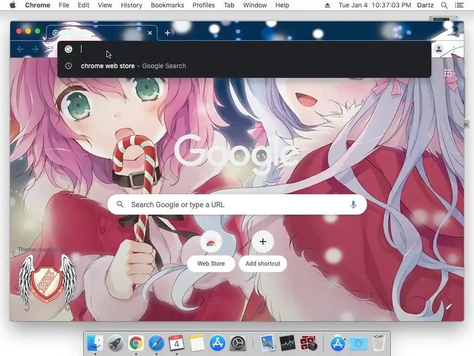This screenshot has width=474, height=356.
Task: Click the back navigation arrow
Action: coord(20,49)
